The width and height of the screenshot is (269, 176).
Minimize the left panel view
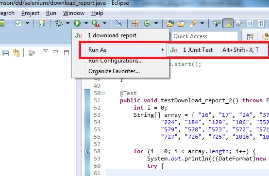55,51
